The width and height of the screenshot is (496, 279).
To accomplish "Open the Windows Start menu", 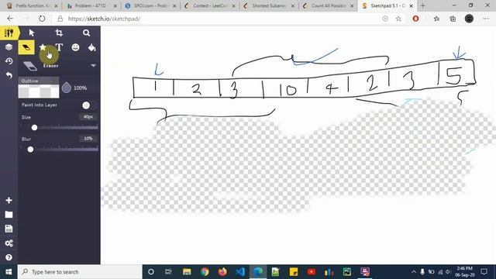I will [x=9, y=272].
